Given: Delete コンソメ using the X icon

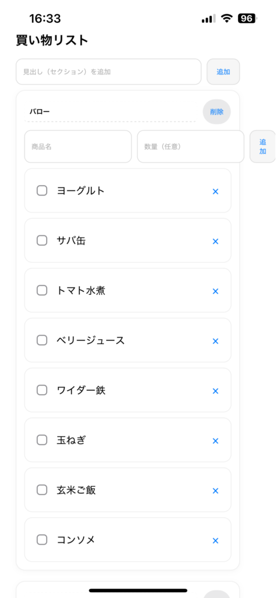Looking at the screenshot, I should (x=215, y=540).
